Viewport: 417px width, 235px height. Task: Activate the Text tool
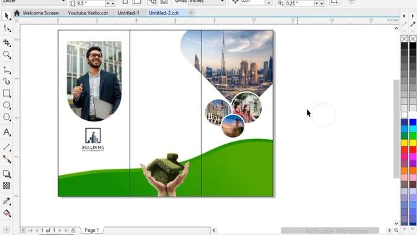coord(7,133)
